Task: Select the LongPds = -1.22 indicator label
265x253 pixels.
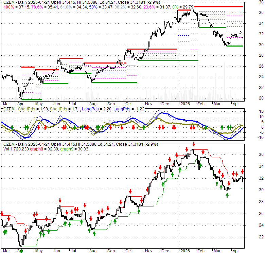Action: coord(129,109)
